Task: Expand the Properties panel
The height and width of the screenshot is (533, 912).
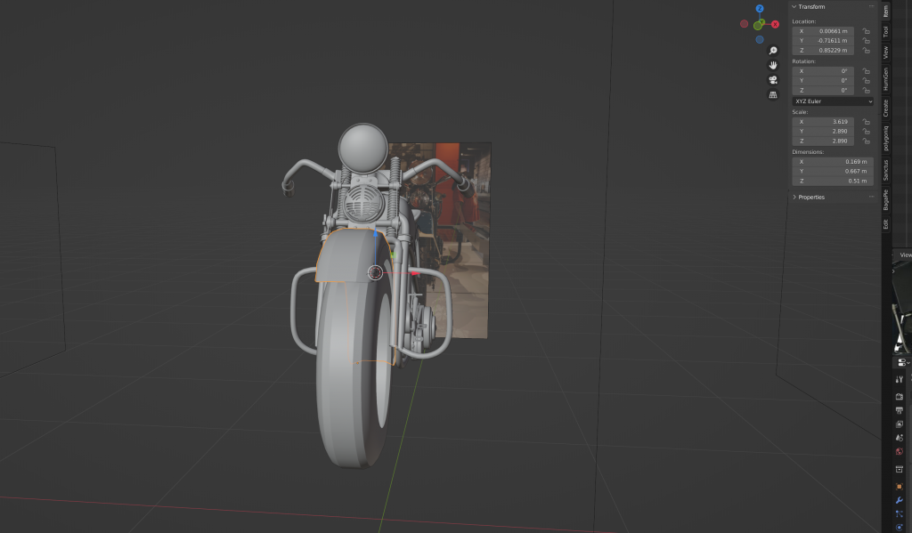Action: point(794,197)
